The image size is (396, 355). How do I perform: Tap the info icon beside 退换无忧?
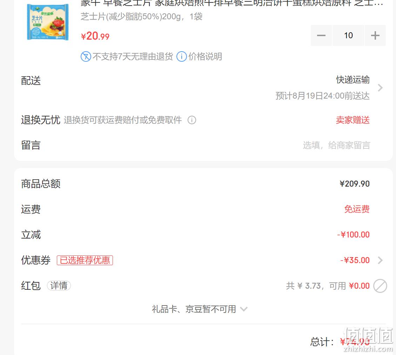coord(192,120)
